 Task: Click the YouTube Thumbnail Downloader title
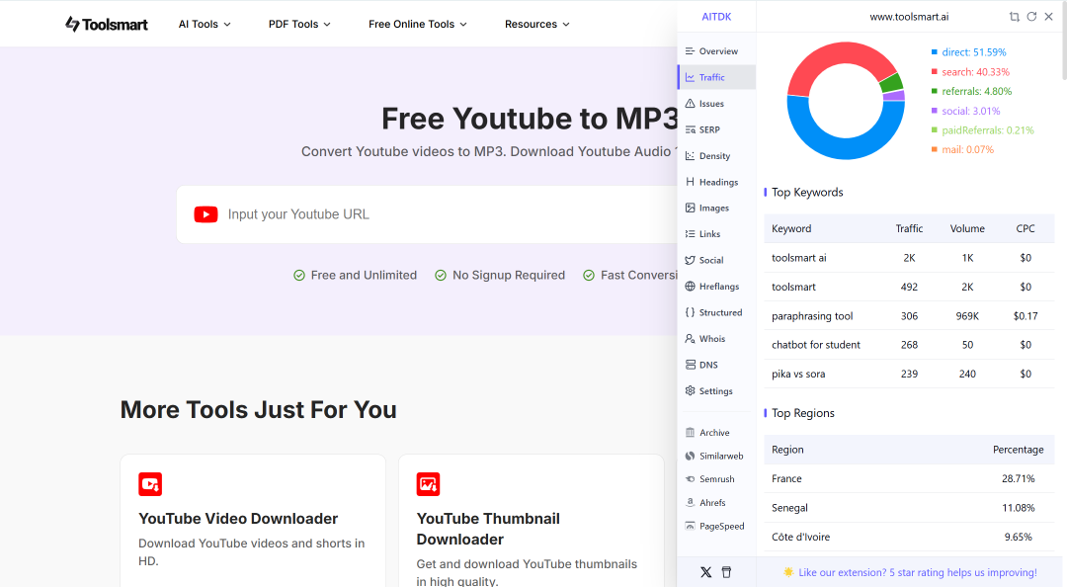pos(488,529)
